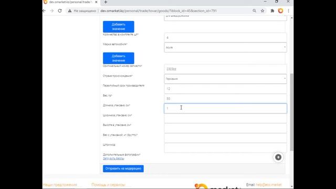Image resolution: width=336 pixels, height=189 pixels.
Task: Open the browser extensions puzzle icon
Action: 272,10
